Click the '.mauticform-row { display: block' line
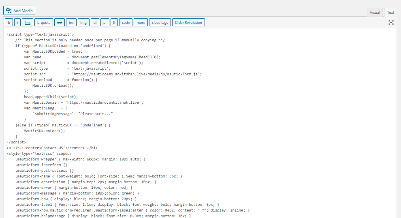Viewport: 401px width, 218px height. pyautogui.click(x=76, y=199)
